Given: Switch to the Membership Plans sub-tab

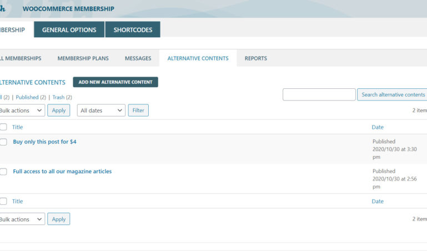Looking at the screenshot, I should (83, 58).
